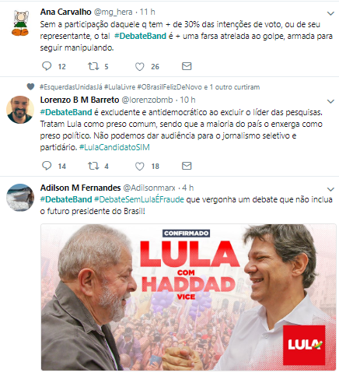Open options chevron on Ana Carvalho's tweet

click(x=330, y=13)
